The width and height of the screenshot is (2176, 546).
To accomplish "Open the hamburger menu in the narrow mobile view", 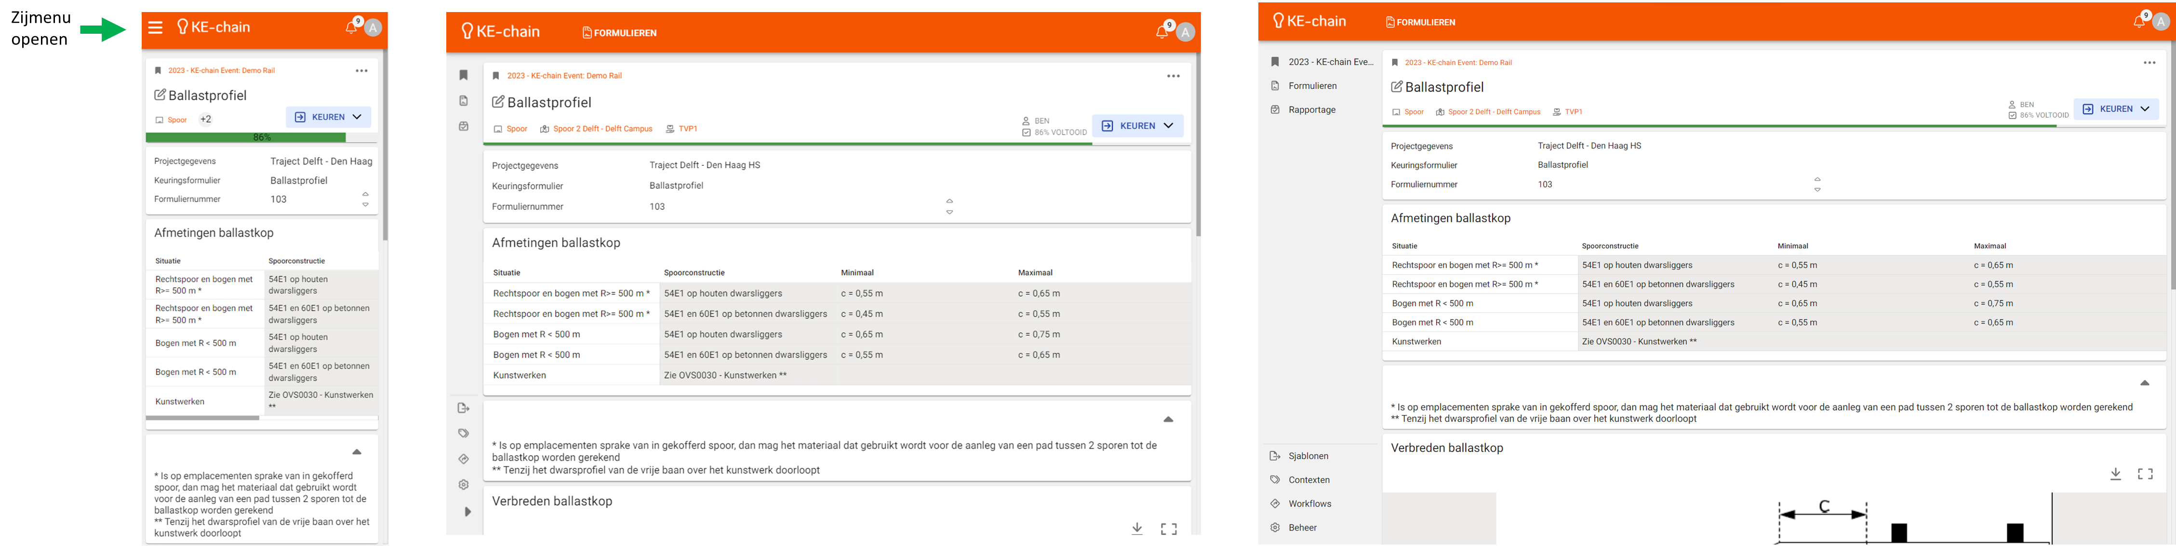I will (155, 28).
